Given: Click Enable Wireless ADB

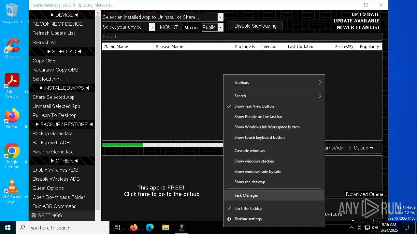Looking at the screenshot, I should tap(62, 170).
